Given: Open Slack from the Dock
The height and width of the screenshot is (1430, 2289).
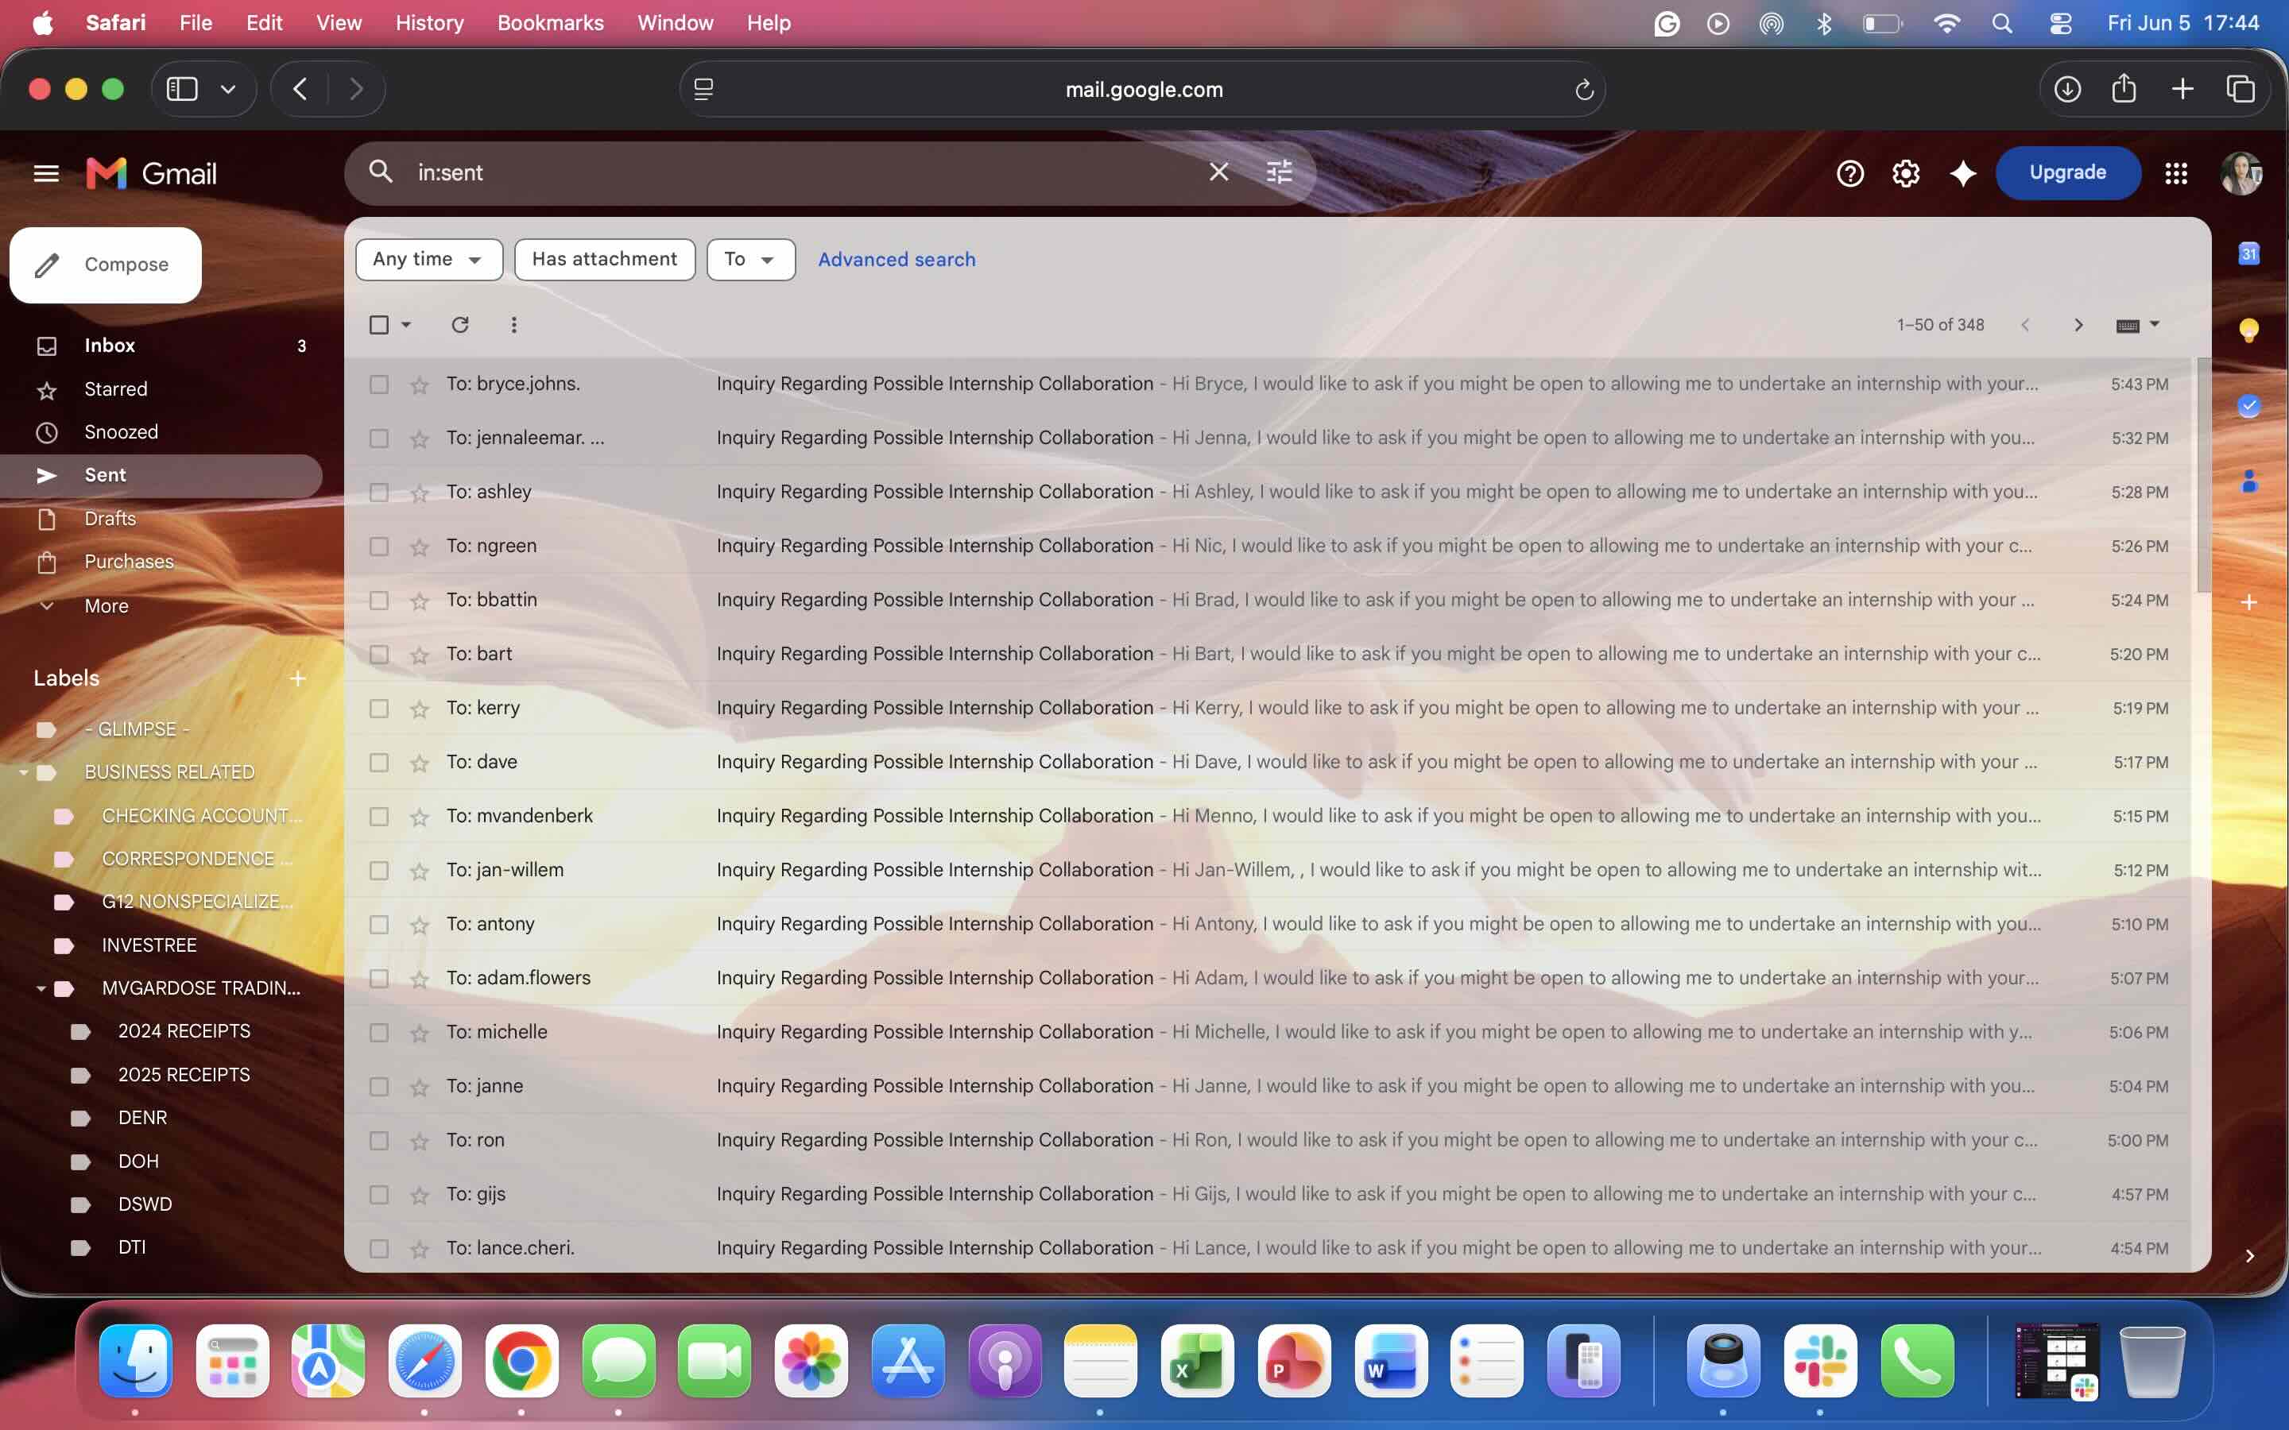Looking at the screenshot, I should click(x=1819, y=1361).
